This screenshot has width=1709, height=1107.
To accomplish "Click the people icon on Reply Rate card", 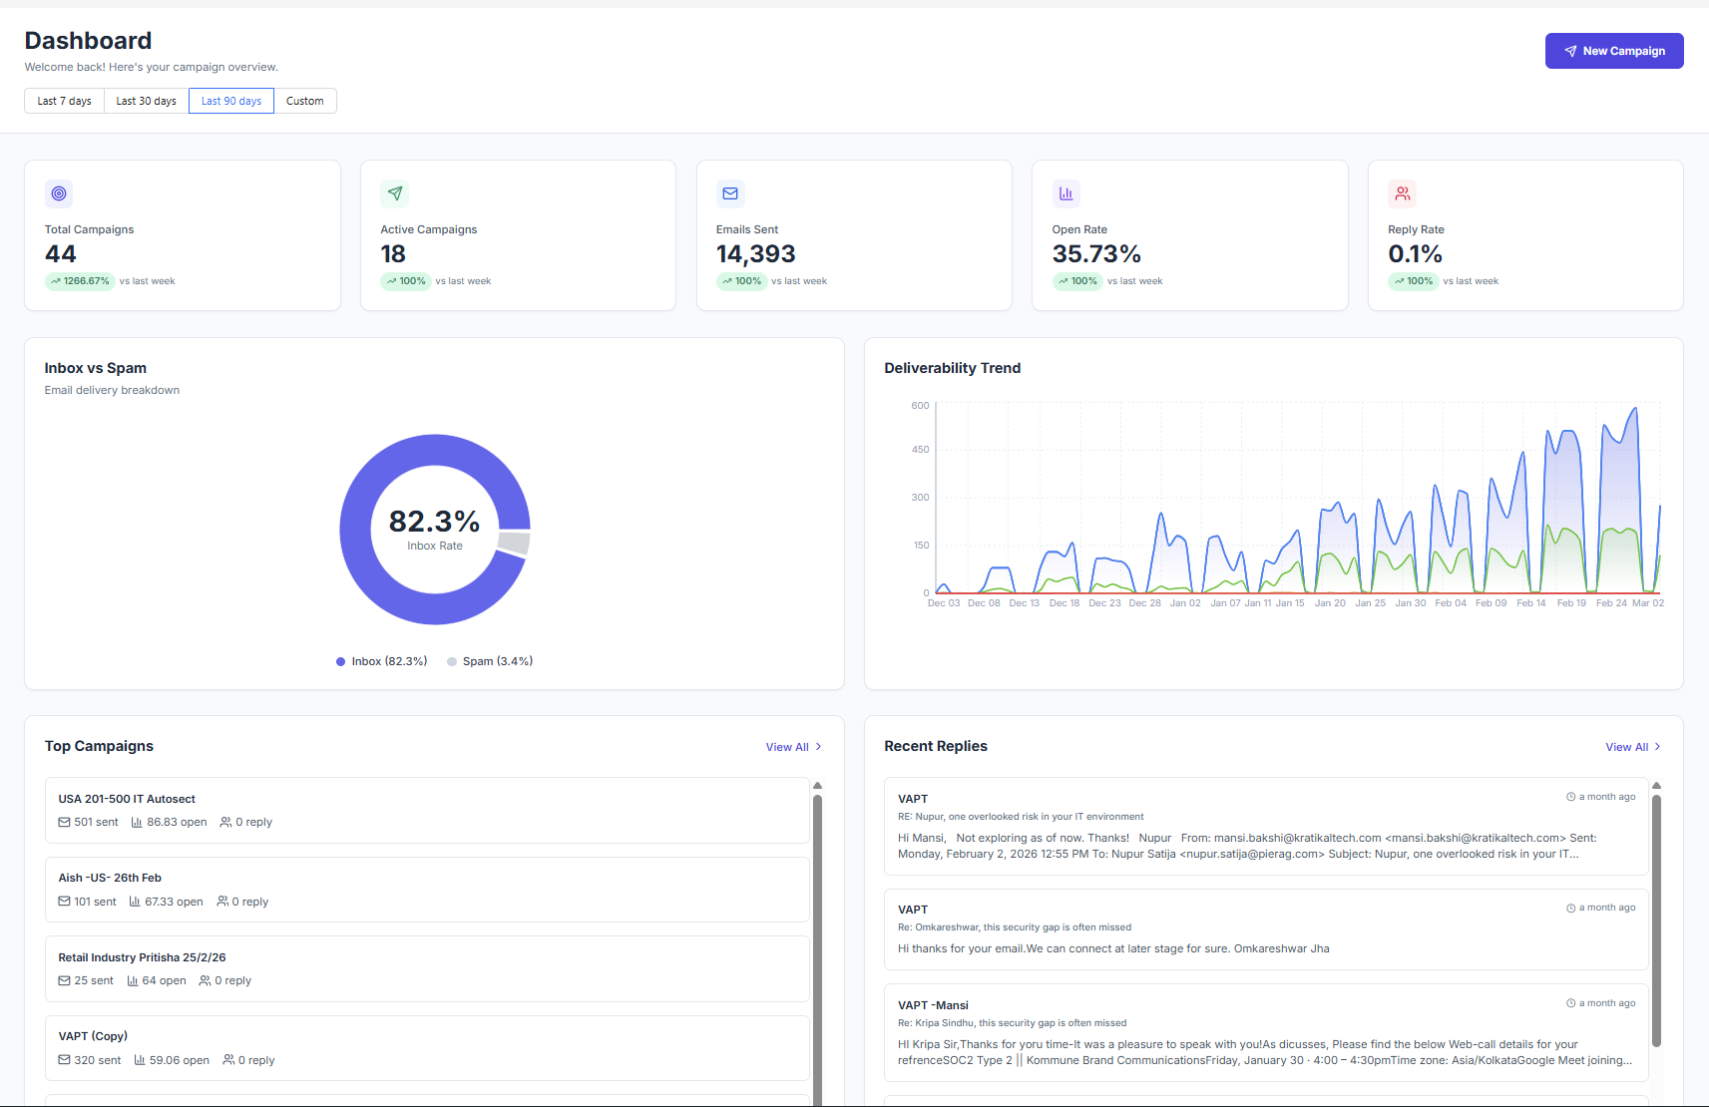I will [1403, 193].
